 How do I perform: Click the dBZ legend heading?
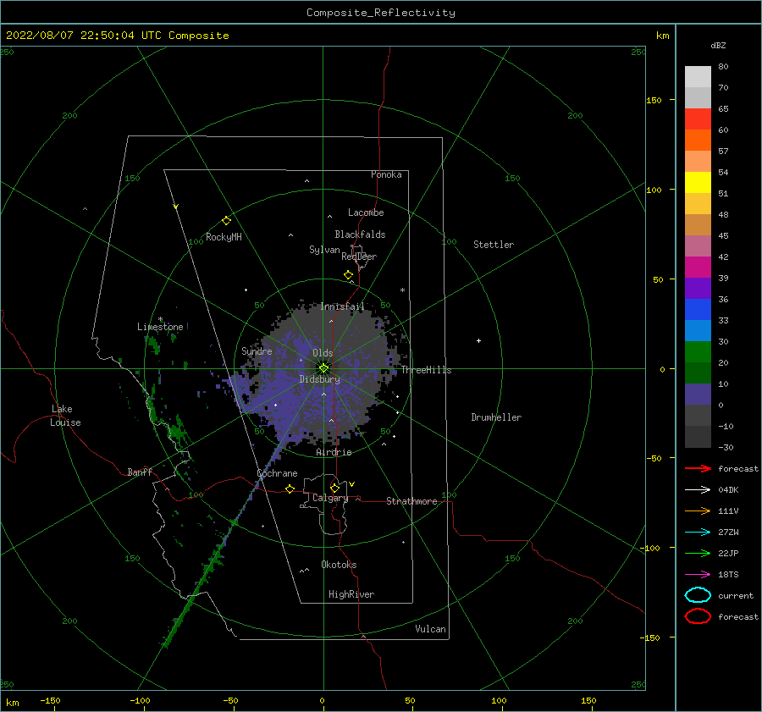pos(718,45)
